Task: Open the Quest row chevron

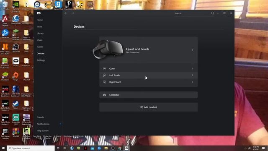Action: click(x=193, y=69)
